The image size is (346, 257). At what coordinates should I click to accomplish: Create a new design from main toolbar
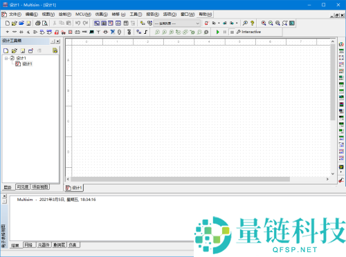[8, 23]
